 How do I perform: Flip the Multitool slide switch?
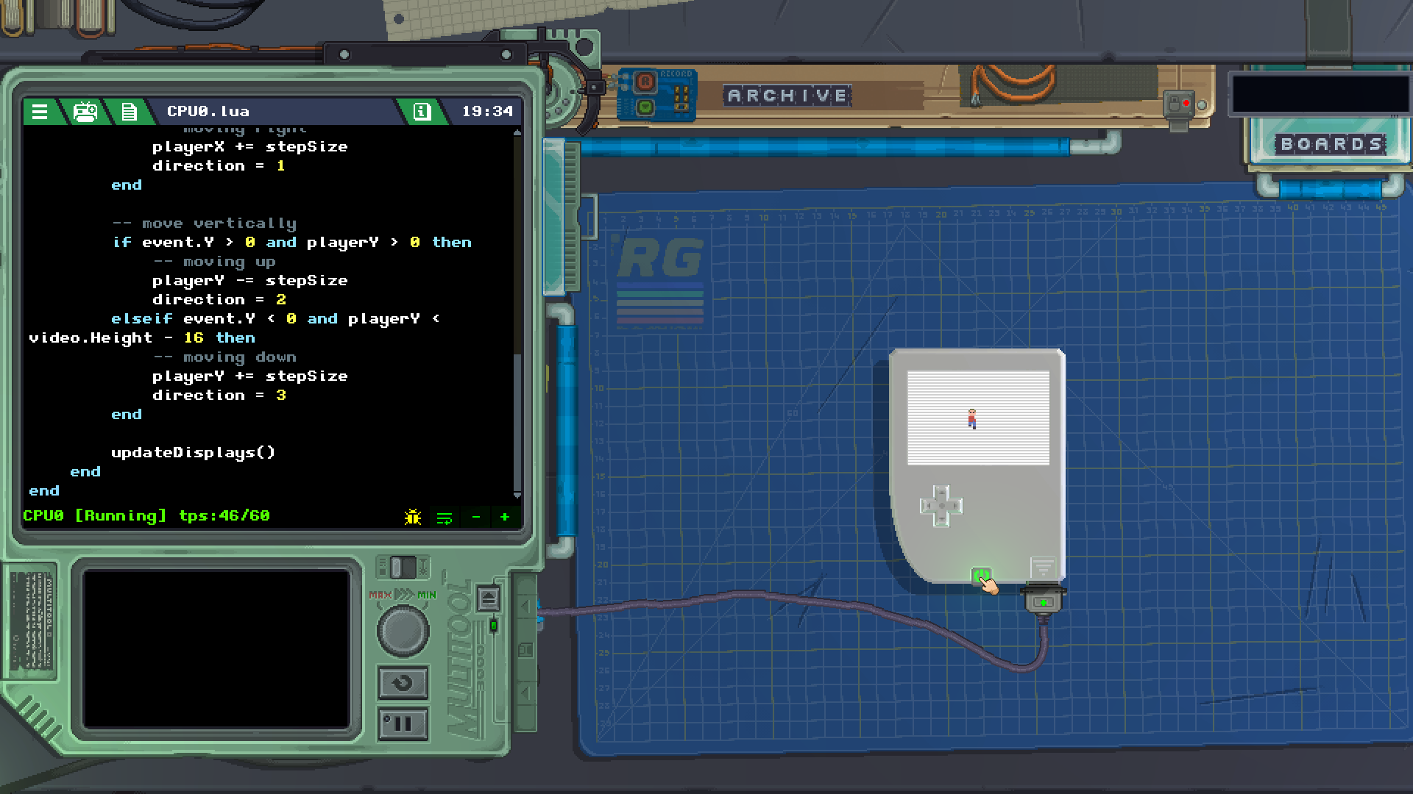pyautogui.click(x=403, y=568)
